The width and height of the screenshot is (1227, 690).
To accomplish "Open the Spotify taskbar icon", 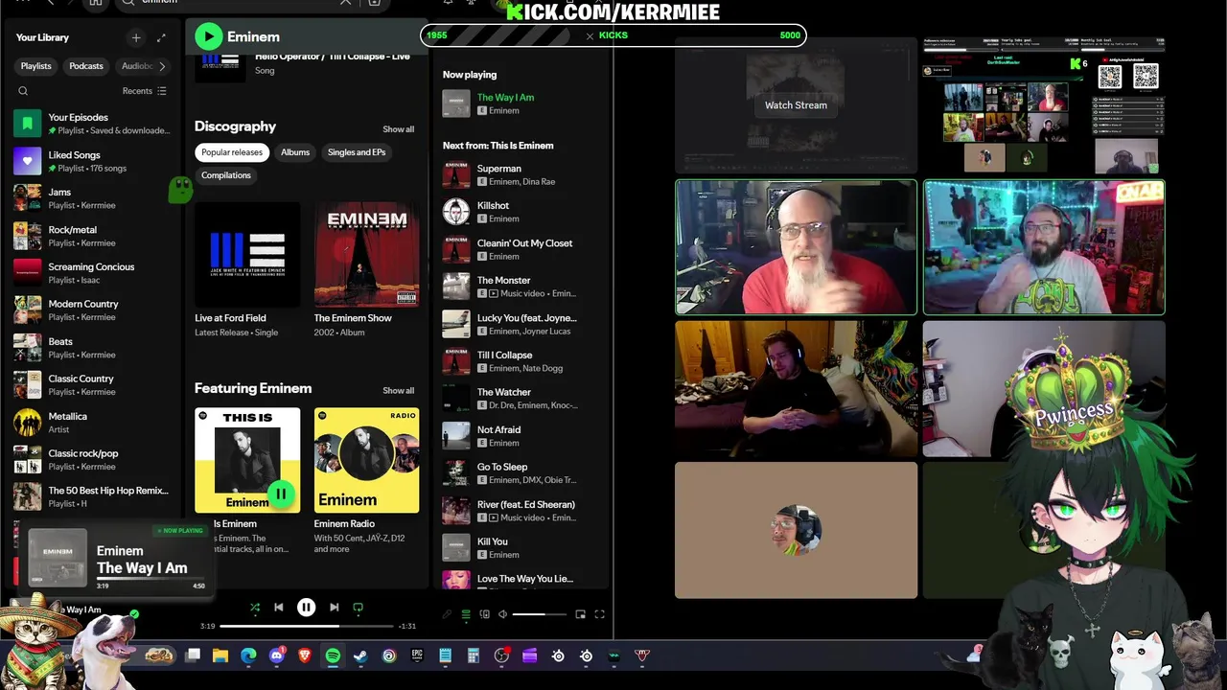I will click(333, 655).
